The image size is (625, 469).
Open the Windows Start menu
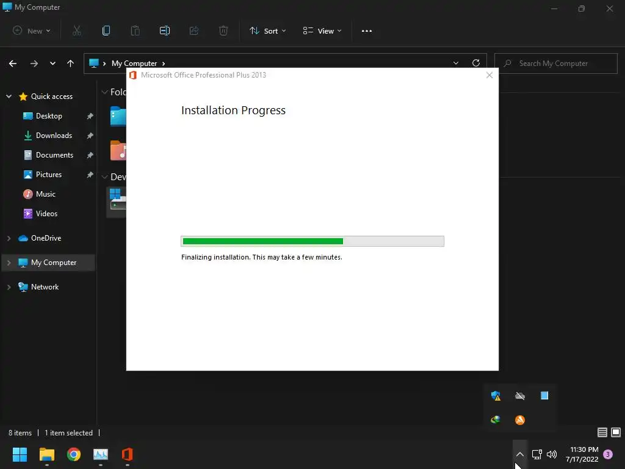pos(20,454)
